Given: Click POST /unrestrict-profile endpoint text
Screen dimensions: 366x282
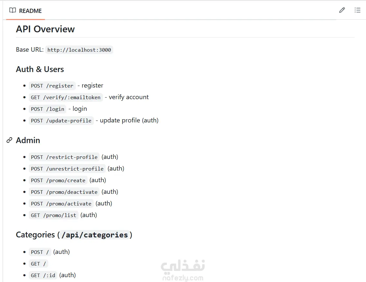Looking at the screenshot, I should 67,169.
